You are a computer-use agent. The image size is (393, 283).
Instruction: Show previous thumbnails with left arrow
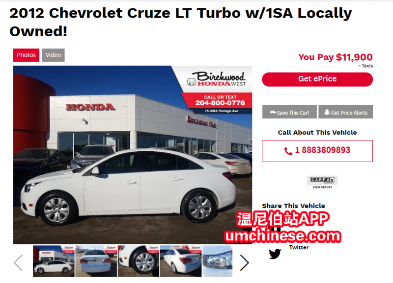18,262
